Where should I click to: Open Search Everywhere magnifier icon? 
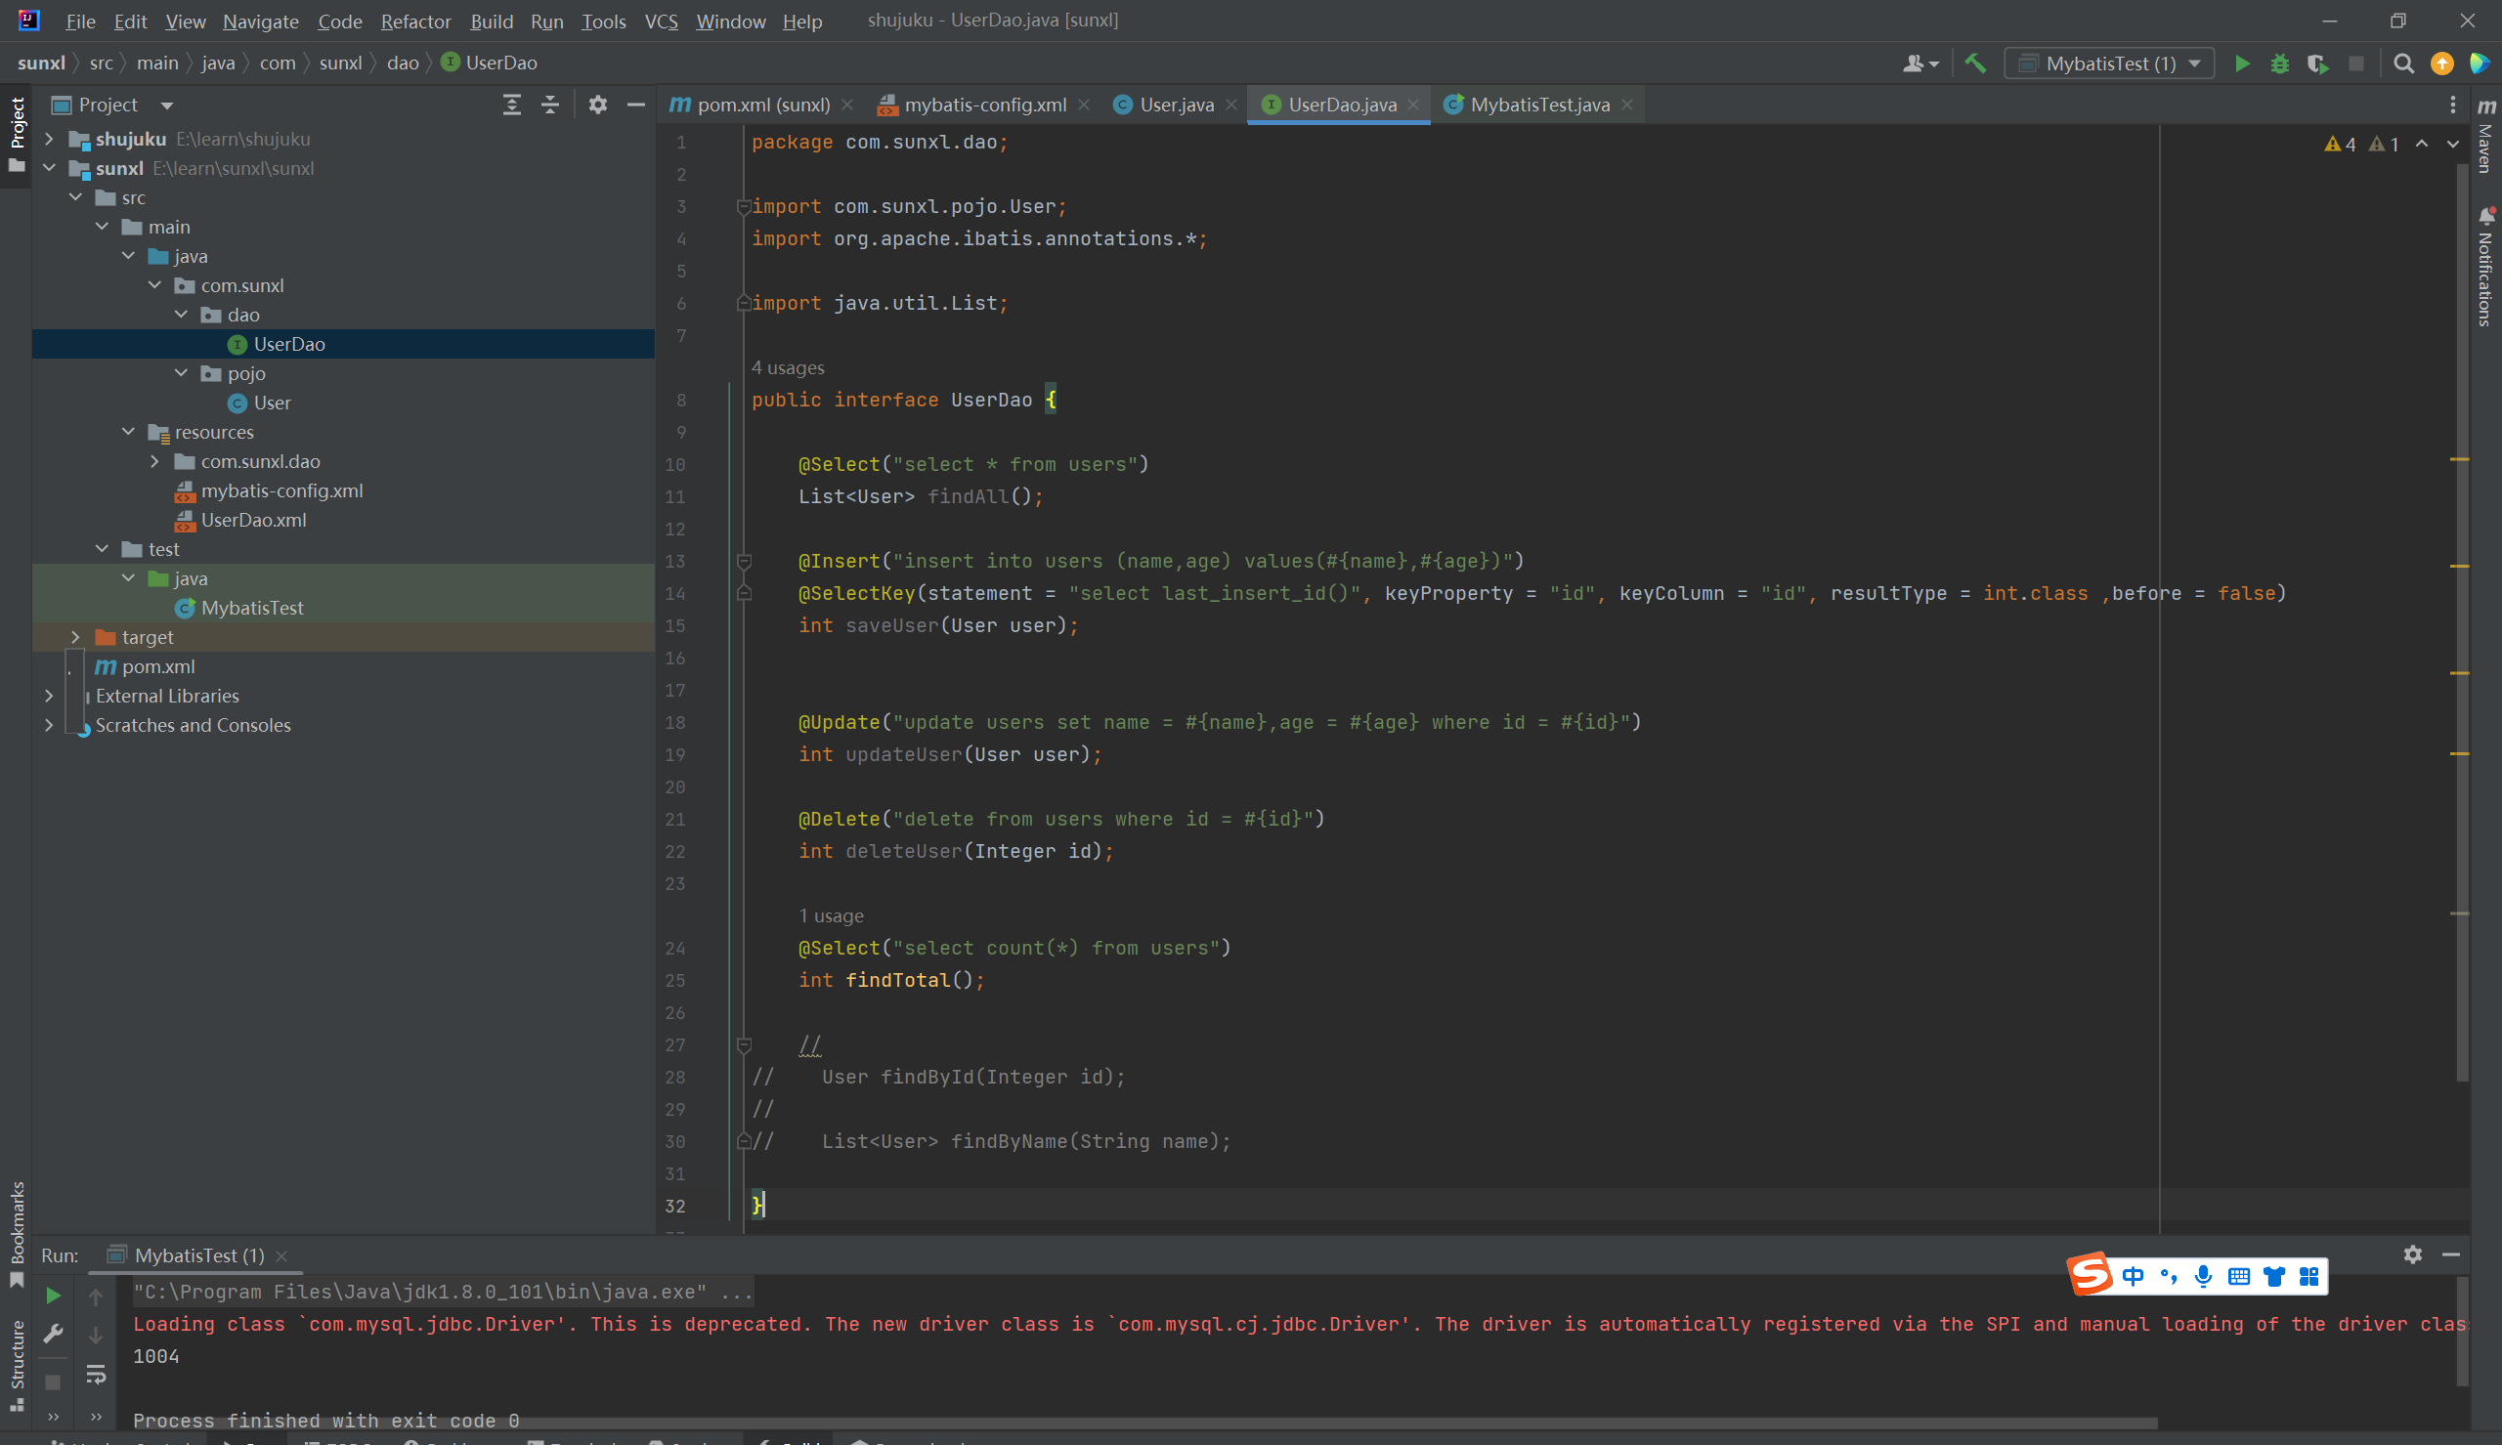click(2402, 64)
